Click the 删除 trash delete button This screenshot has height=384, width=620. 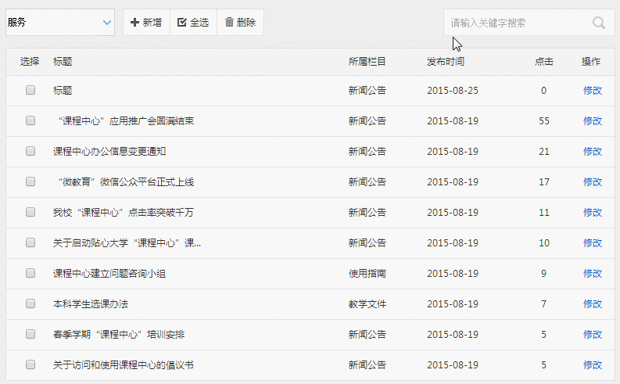coord(240,23)
